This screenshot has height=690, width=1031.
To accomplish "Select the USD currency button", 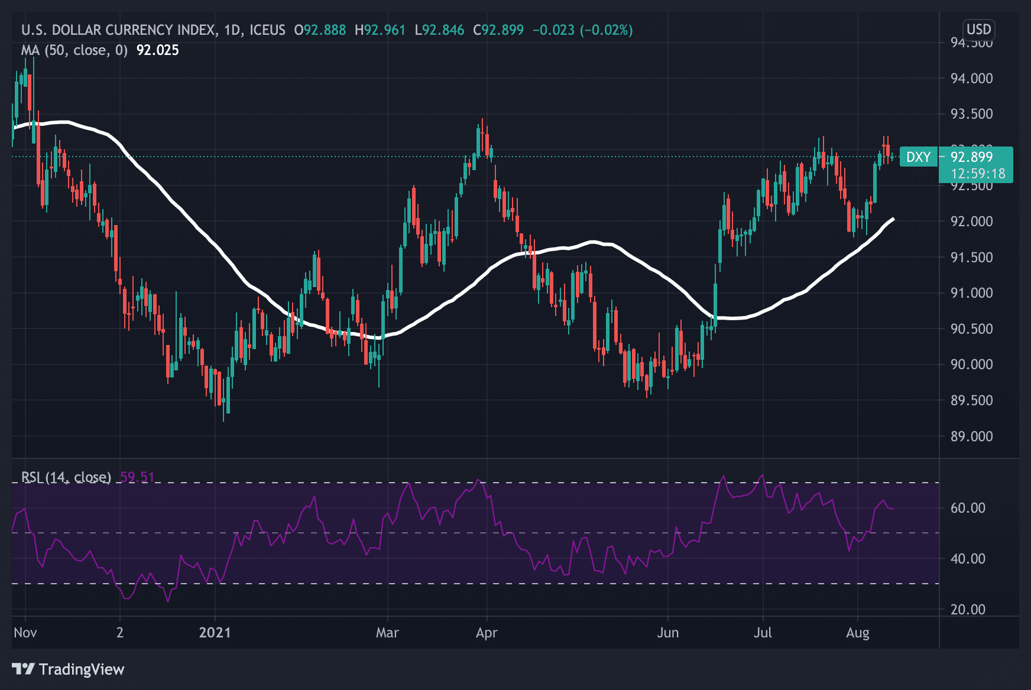I will 978,30.
